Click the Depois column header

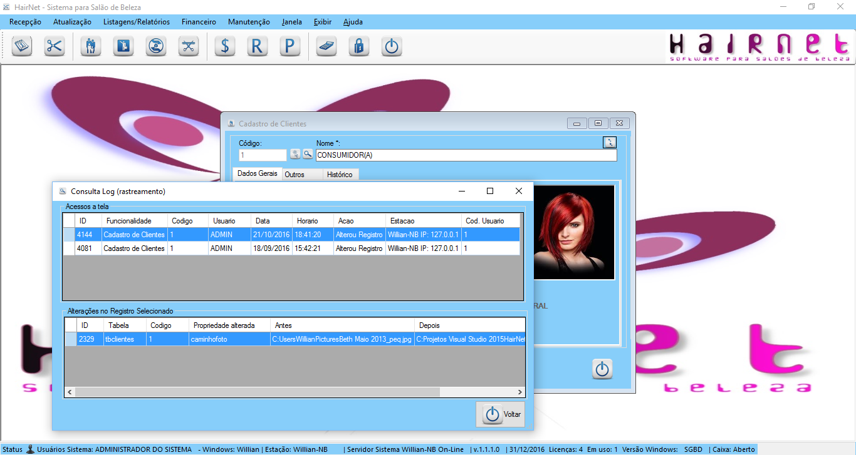point(469,325)
